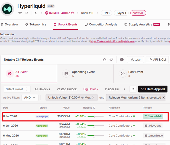Click the 6 Jul 2026 release progress bar
Screen dimensions: 170x145
click(95, 116)
